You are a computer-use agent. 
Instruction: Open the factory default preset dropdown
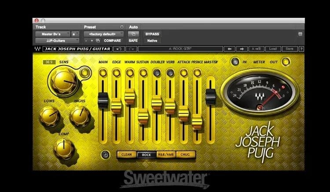tap(104, 34)
